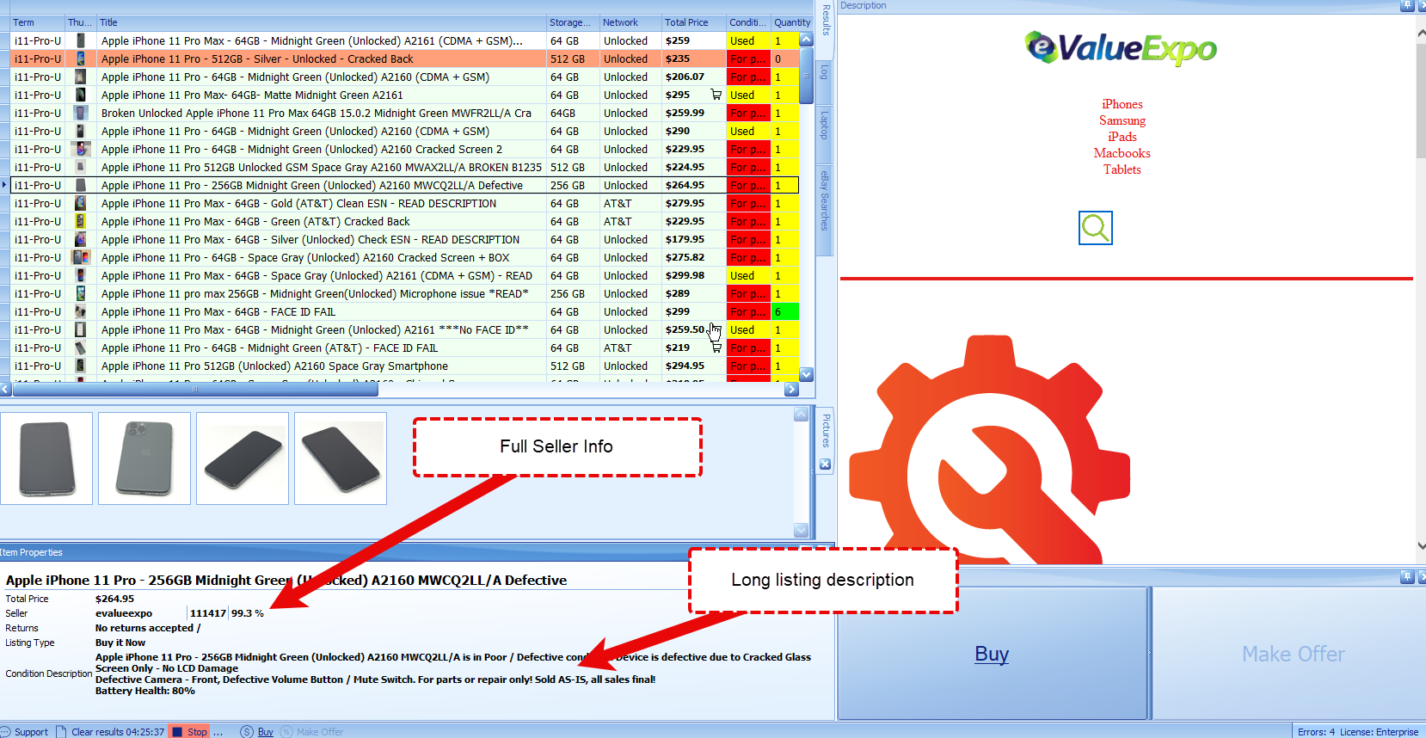Click the cart icon on the $295 row
This screenshot has height=738, width=1426.
716,95
